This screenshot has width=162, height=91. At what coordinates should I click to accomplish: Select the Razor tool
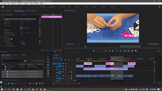48,65
